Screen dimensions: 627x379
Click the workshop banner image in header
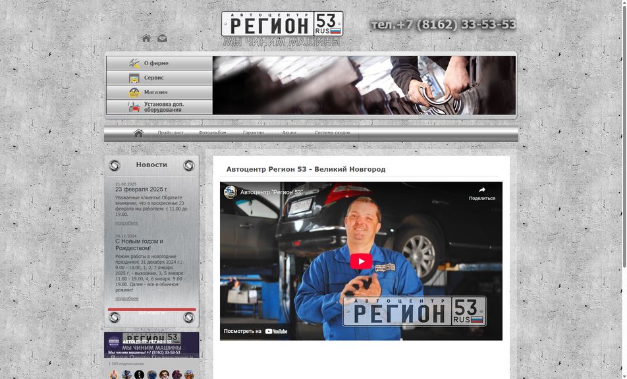pos(364,85)
